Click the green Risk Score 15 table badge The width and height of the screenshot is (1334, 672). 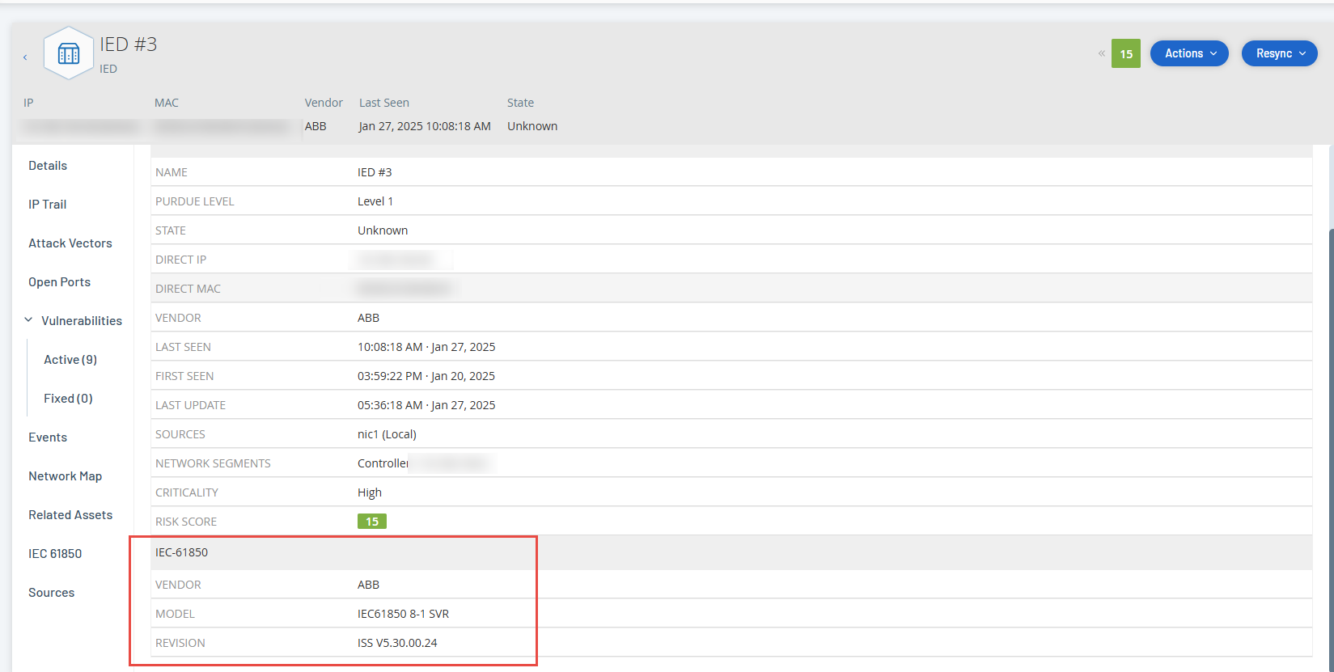[x=372, y=522]
